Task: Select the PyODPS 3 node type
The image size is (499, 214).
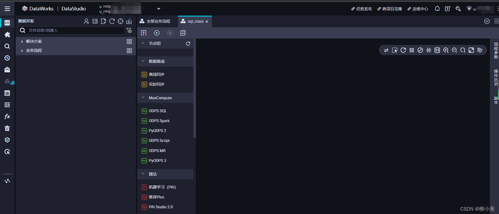Action: pyautogui.click(x=154, y=161)
